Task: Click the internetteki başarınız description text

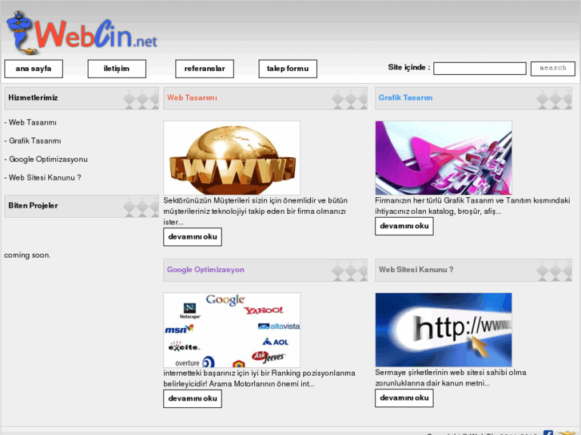Action: [x=260, y=378]
